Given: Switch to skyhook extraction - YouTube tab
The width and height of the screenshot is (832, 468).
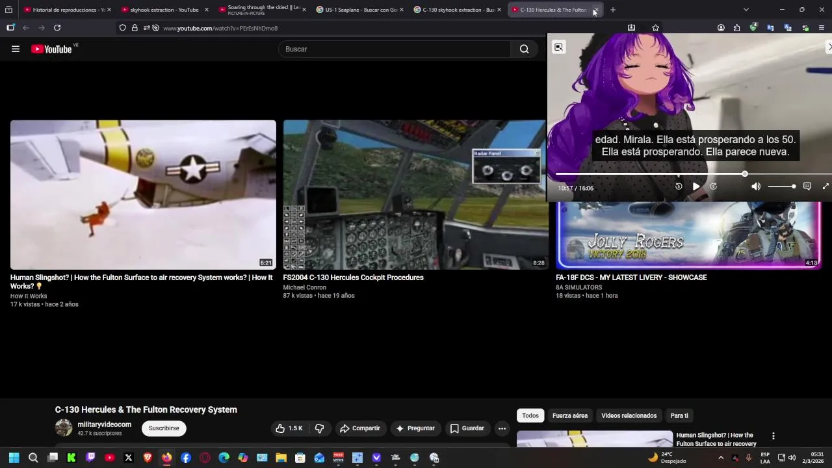Looking at the screenshot, I should [164, 10].
